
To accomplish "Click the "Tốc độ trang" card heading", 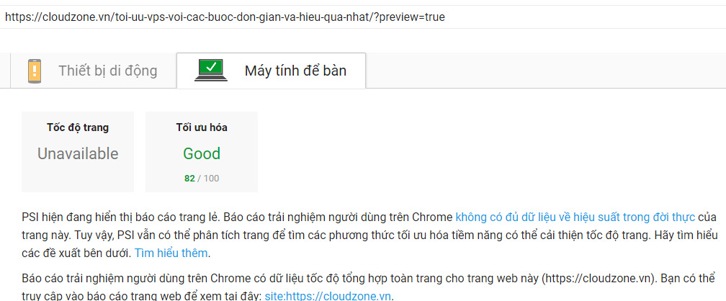I will [x=78, y=127].
